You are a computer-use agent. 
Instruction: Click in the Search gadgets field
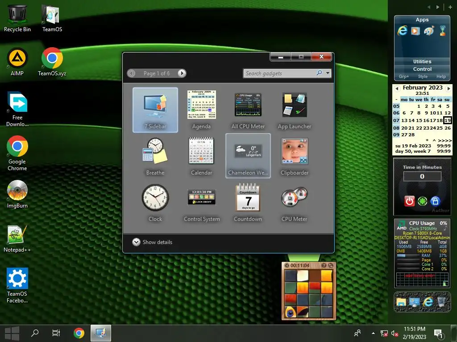pyautogui.click(x=279, y=73)
